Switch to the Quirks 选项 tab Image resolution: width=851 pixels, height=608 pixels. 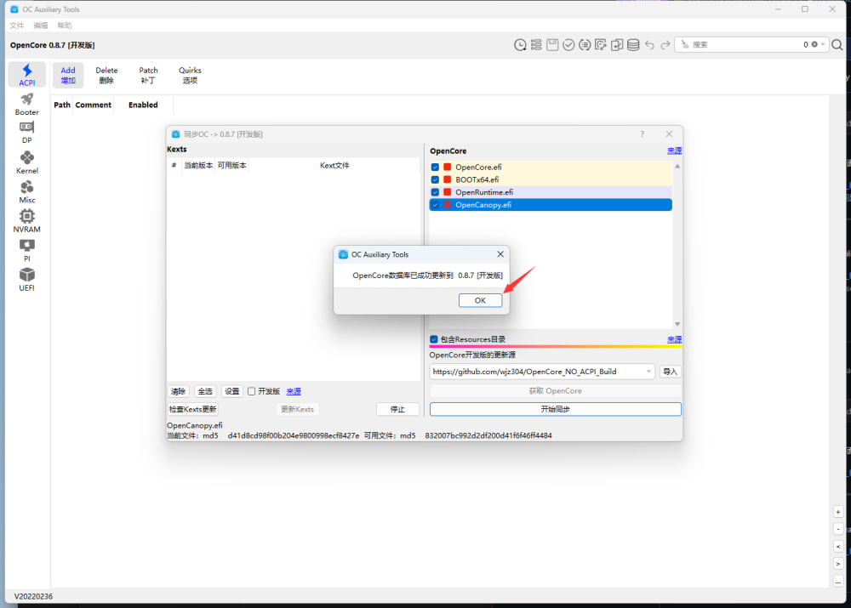coord(190,75)
